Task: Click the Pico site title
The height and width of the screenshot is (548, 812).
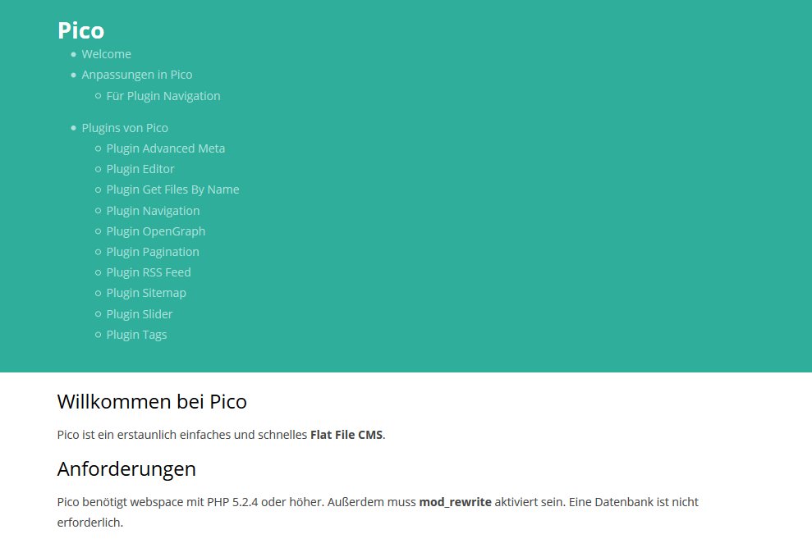Action: (x=80, y=30)
